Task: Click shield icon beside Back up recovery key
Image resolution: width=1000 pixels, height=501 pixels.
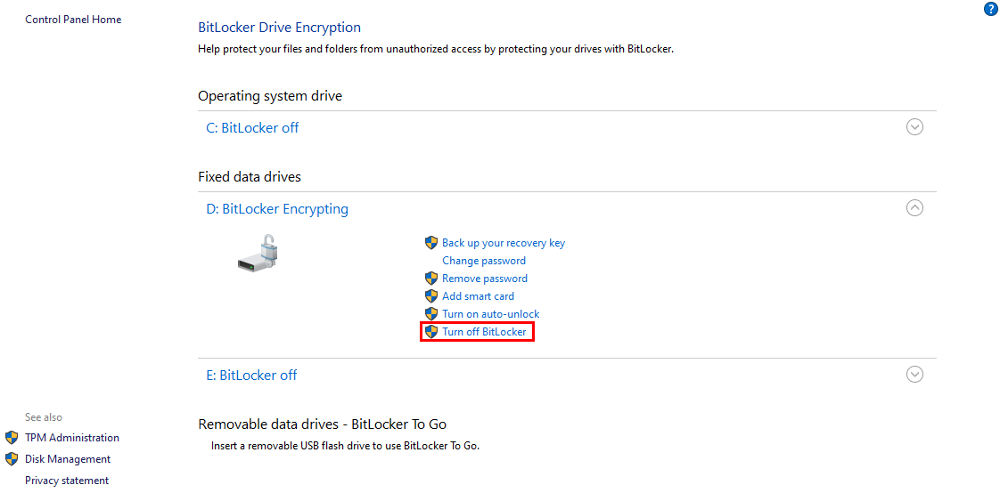Action: pyautogui.click(x=431, y=243)
